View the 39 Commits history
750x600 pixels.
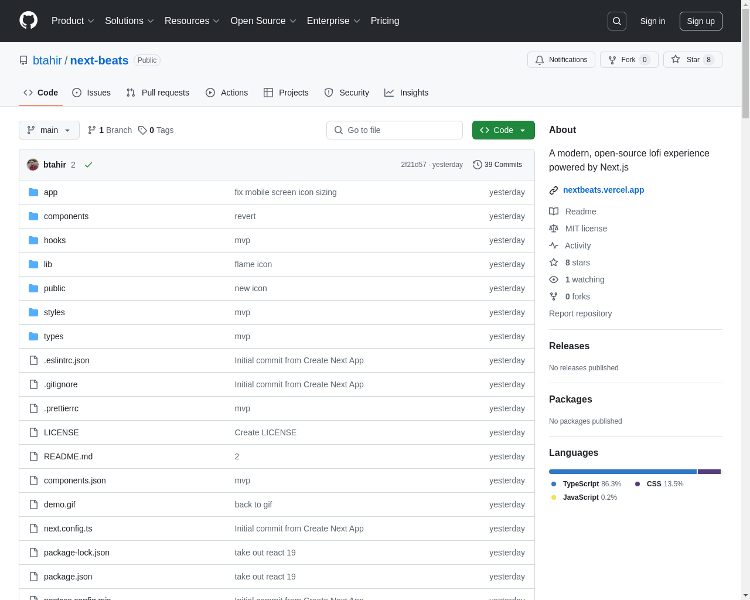[497, 165]
